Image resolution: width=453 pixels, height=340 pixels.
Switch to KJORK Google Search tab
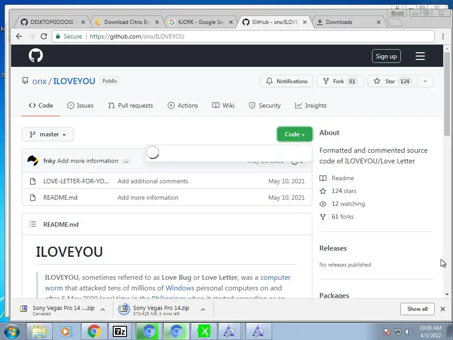[201, 22]
